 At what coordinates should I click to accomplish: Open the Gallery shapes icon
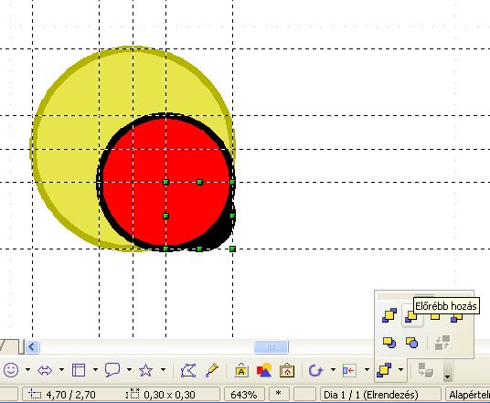(264, 370)
